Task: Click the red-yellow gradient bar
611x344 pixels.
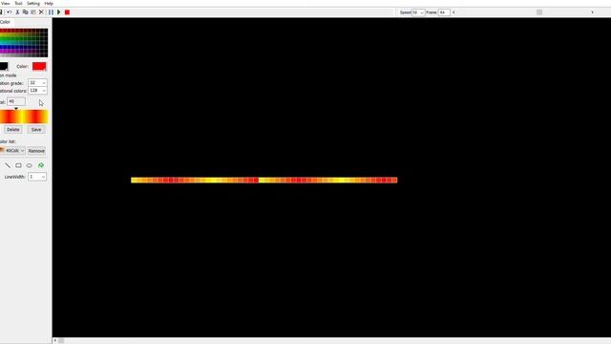Action: pyautogui.click(x=24, y=117)
